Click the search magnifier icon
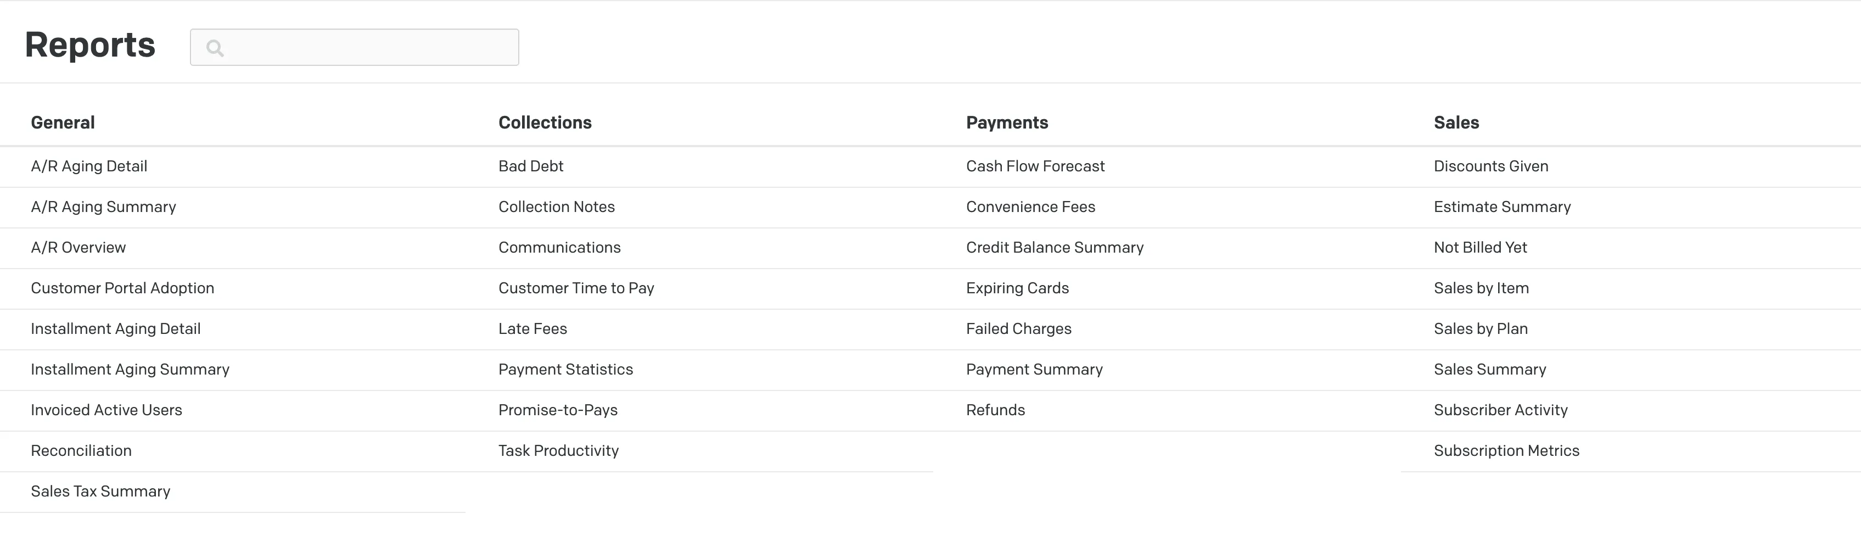The height and width of the screenshot is (558, 1861). 215,48
